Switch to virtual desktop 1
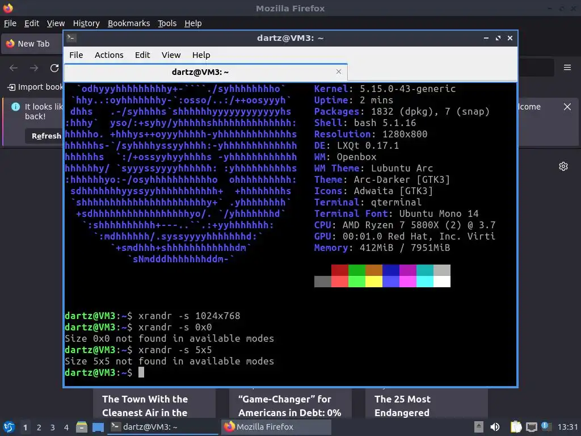This screenshot has width=581, height=436. [x=25, y=427]
